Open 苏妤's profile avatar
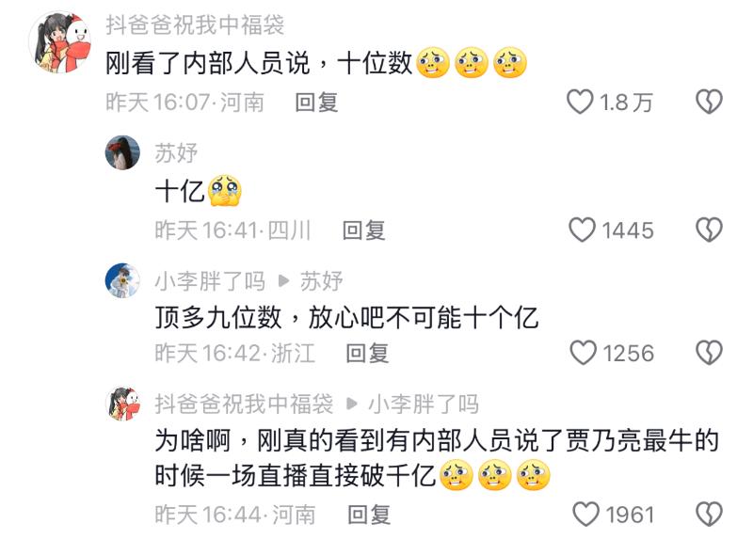The width and height of the screenshot is (753, 555). click(x=122, y=152)
